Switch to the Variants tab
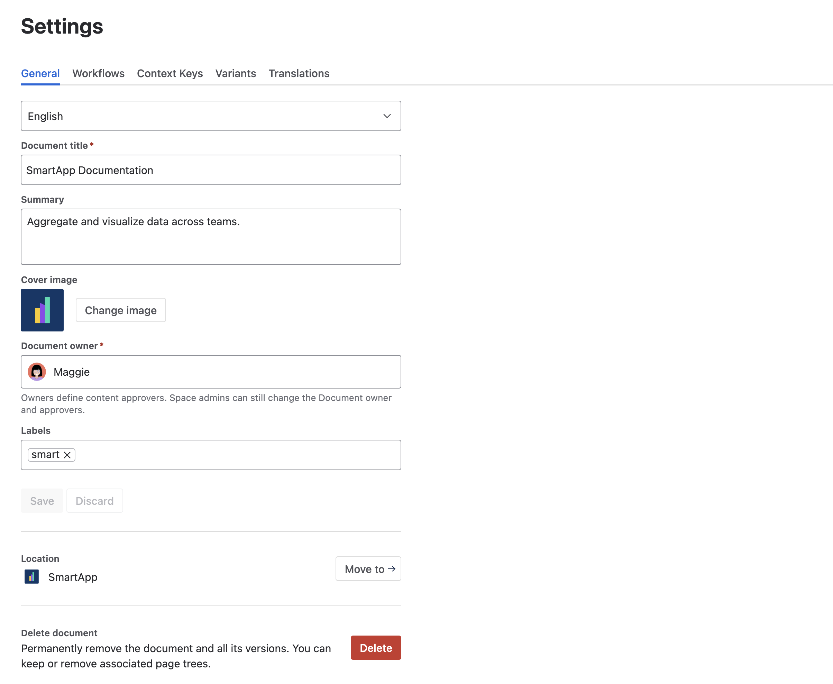833x684 pixels. pyautogui.click(x=236, y=73)
